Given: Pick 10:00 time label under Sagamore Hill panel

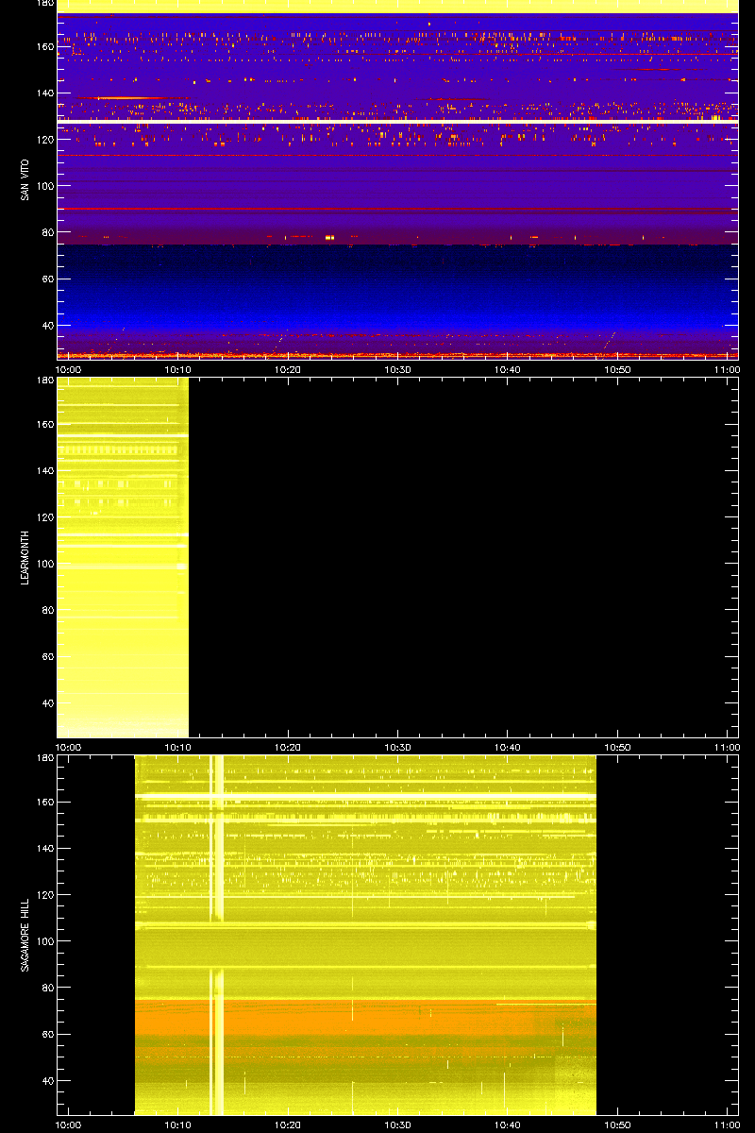Looking at the screenshot, I should (68, 1125).
